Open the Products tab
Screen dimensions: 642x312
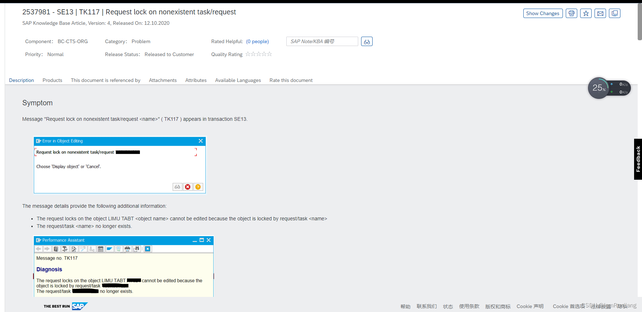pos(53,80)
